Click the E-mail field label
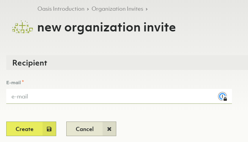 (x=13, y=83)
